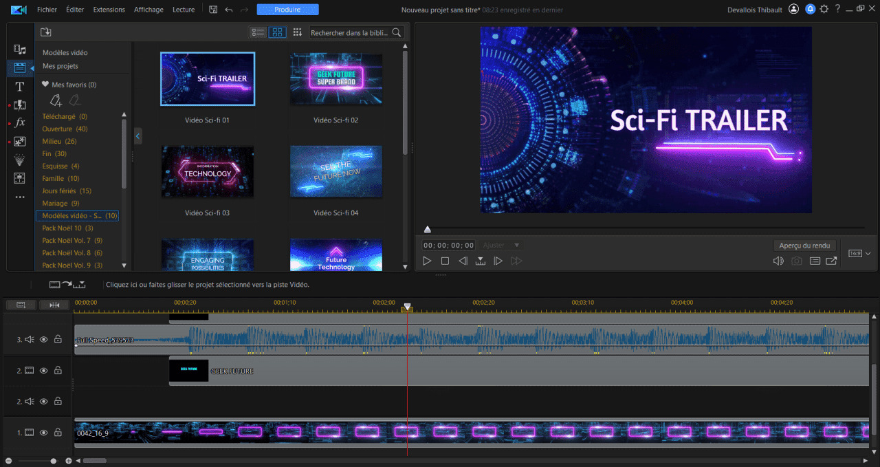
Task: Open the Extensions menu
Action: (109, 10)
